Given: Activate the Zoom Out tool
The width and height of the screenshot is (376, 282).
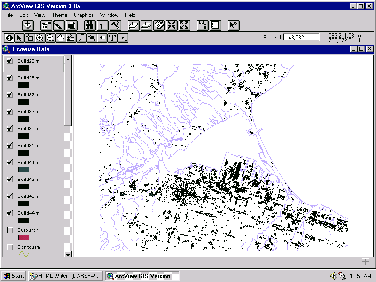Looking at the screenshot, I should coord(50,38).
